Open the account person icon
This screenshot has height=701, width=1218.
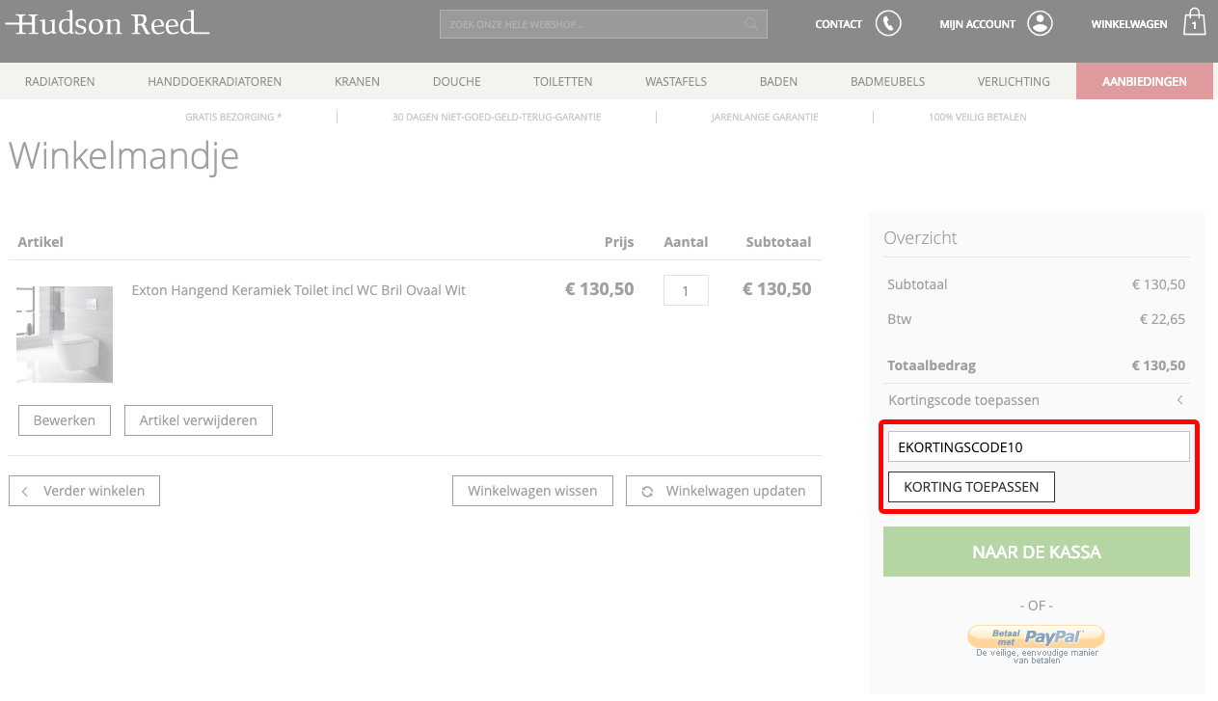(1040, 23)
